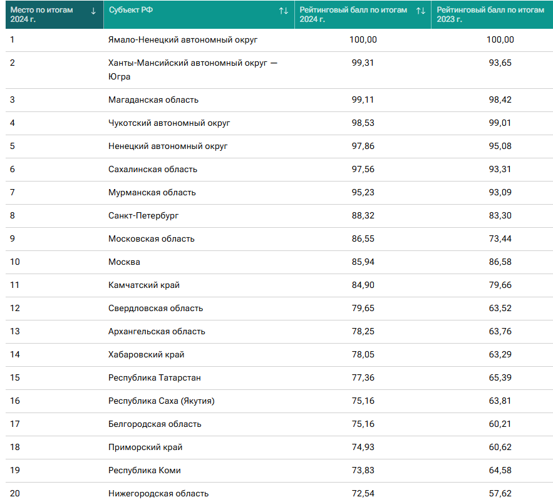Click the 2024 score value 99,31

pyautogui.click(x=363, y=63)
